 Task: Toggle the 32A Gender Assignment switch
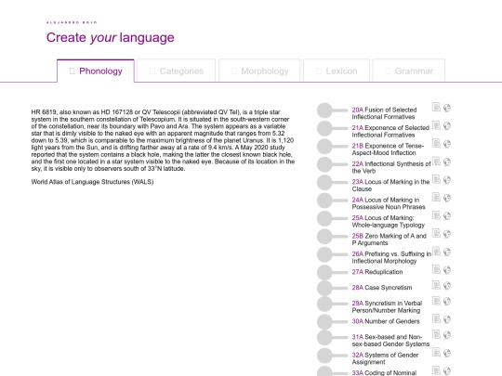pos(332,356)
